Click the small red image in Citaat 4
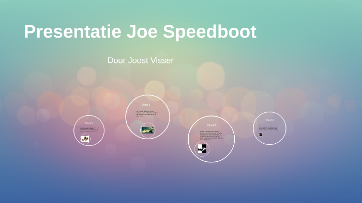 [261, 134]
